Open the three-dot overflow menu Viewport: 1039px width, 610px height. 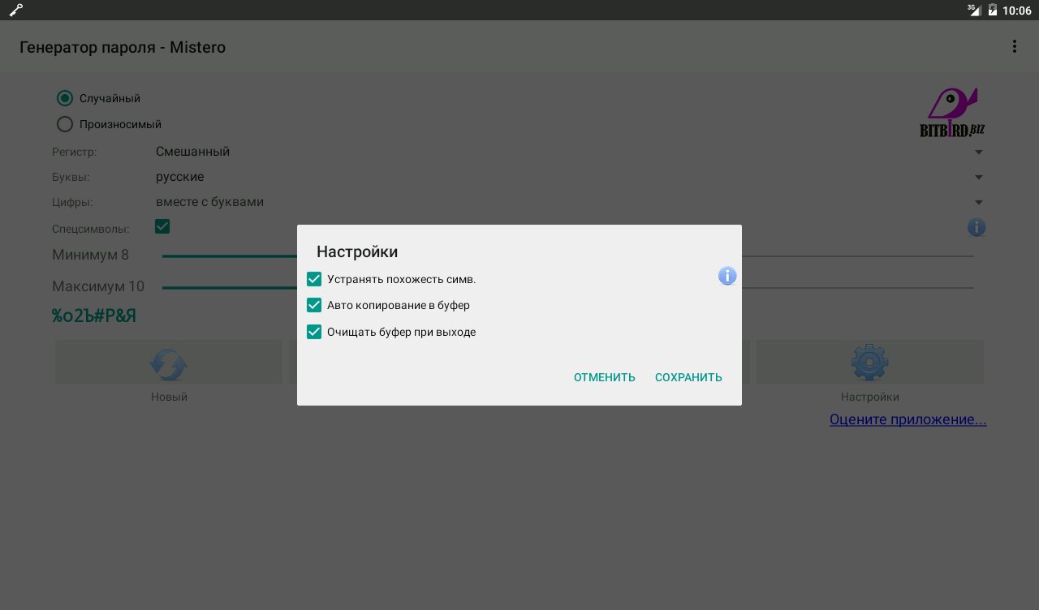click(x=1014, y=47)
